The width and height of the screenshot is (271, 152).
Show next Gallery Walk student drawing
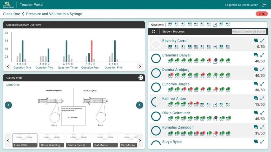(x=139, y=105)
